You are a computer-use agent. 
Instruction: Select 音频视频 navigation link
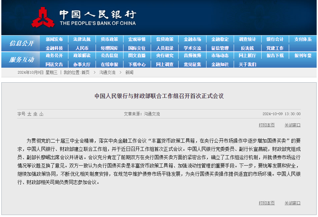tap(192, 55)
